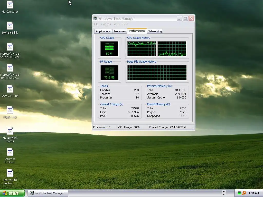Image resolution: width=263 pixels, height=197 pixels.
Task: Click the 4:34 AM taskbar clock
Action: (x=253, y=193)
